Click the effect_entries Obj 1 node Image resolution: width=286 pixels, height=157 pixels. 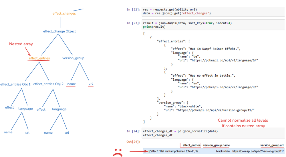coord(15,84)
